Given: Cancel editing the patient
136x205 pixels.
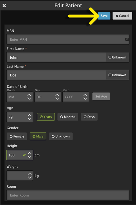Looking at the screenshot, I should tap(122, 16).
